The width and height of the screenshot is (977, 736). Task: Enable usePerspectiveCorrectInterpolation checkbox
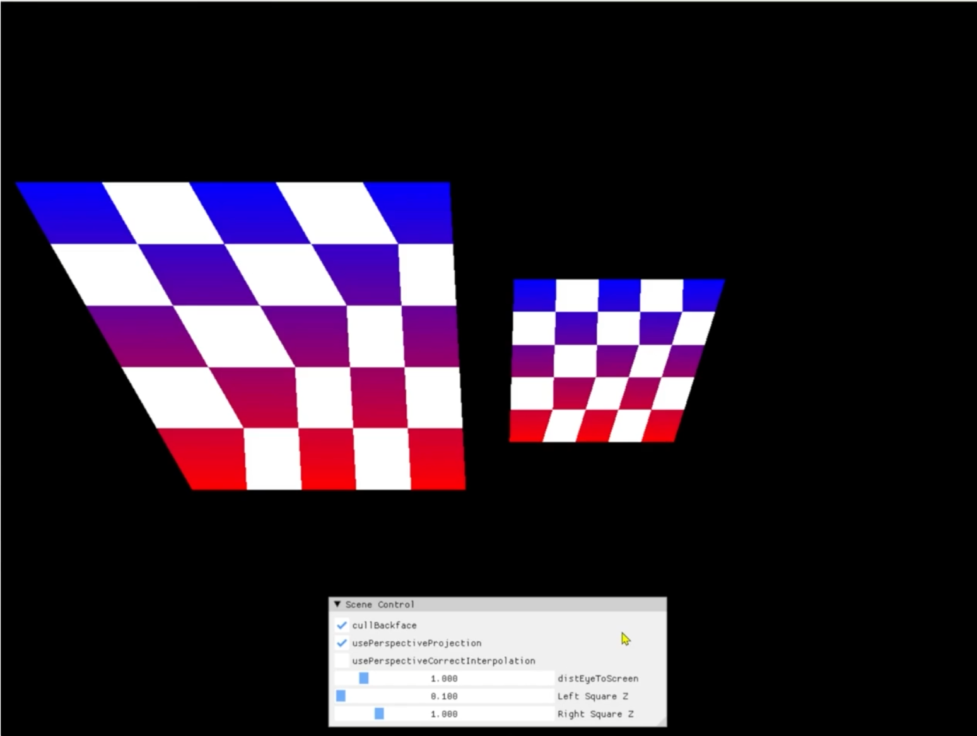[x=342, y=660]
